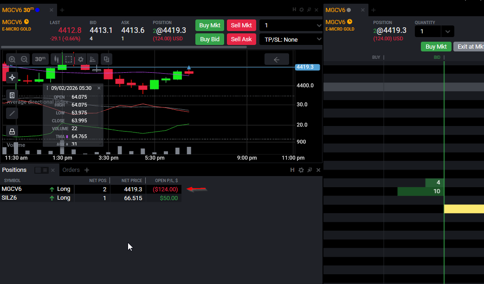Viewport: 484px width, 284px height.
Task: Open chart settings gear in chart toolbar
Action: 81,59
